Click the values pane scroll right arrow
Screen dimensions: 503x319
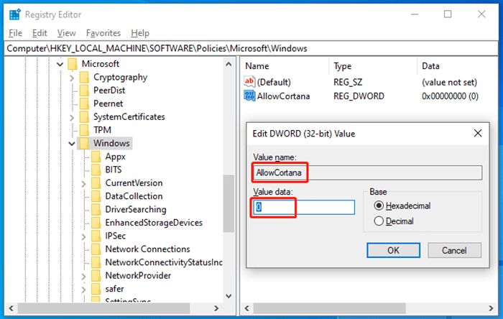click(x=491, y=308)
